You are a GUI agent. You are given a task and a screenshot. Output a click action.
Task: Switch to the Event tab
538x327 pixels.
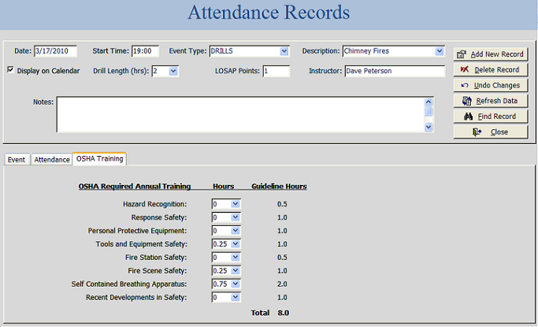pos(17,160)
